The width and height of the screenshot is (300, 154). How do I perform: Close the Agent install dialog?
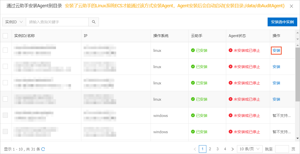tap(291, 6)
